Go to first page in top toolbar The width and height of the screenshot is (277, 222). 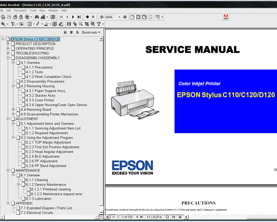(61, 17)
